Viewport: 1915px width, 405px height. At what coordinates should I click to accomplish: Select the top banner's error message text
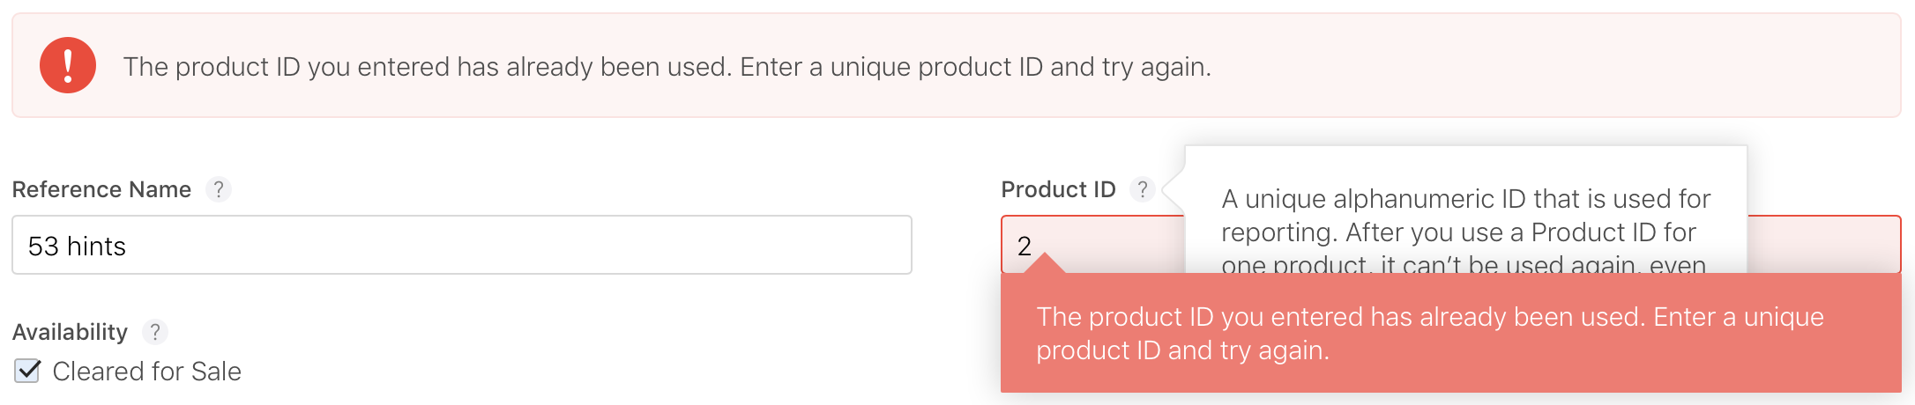667,67
